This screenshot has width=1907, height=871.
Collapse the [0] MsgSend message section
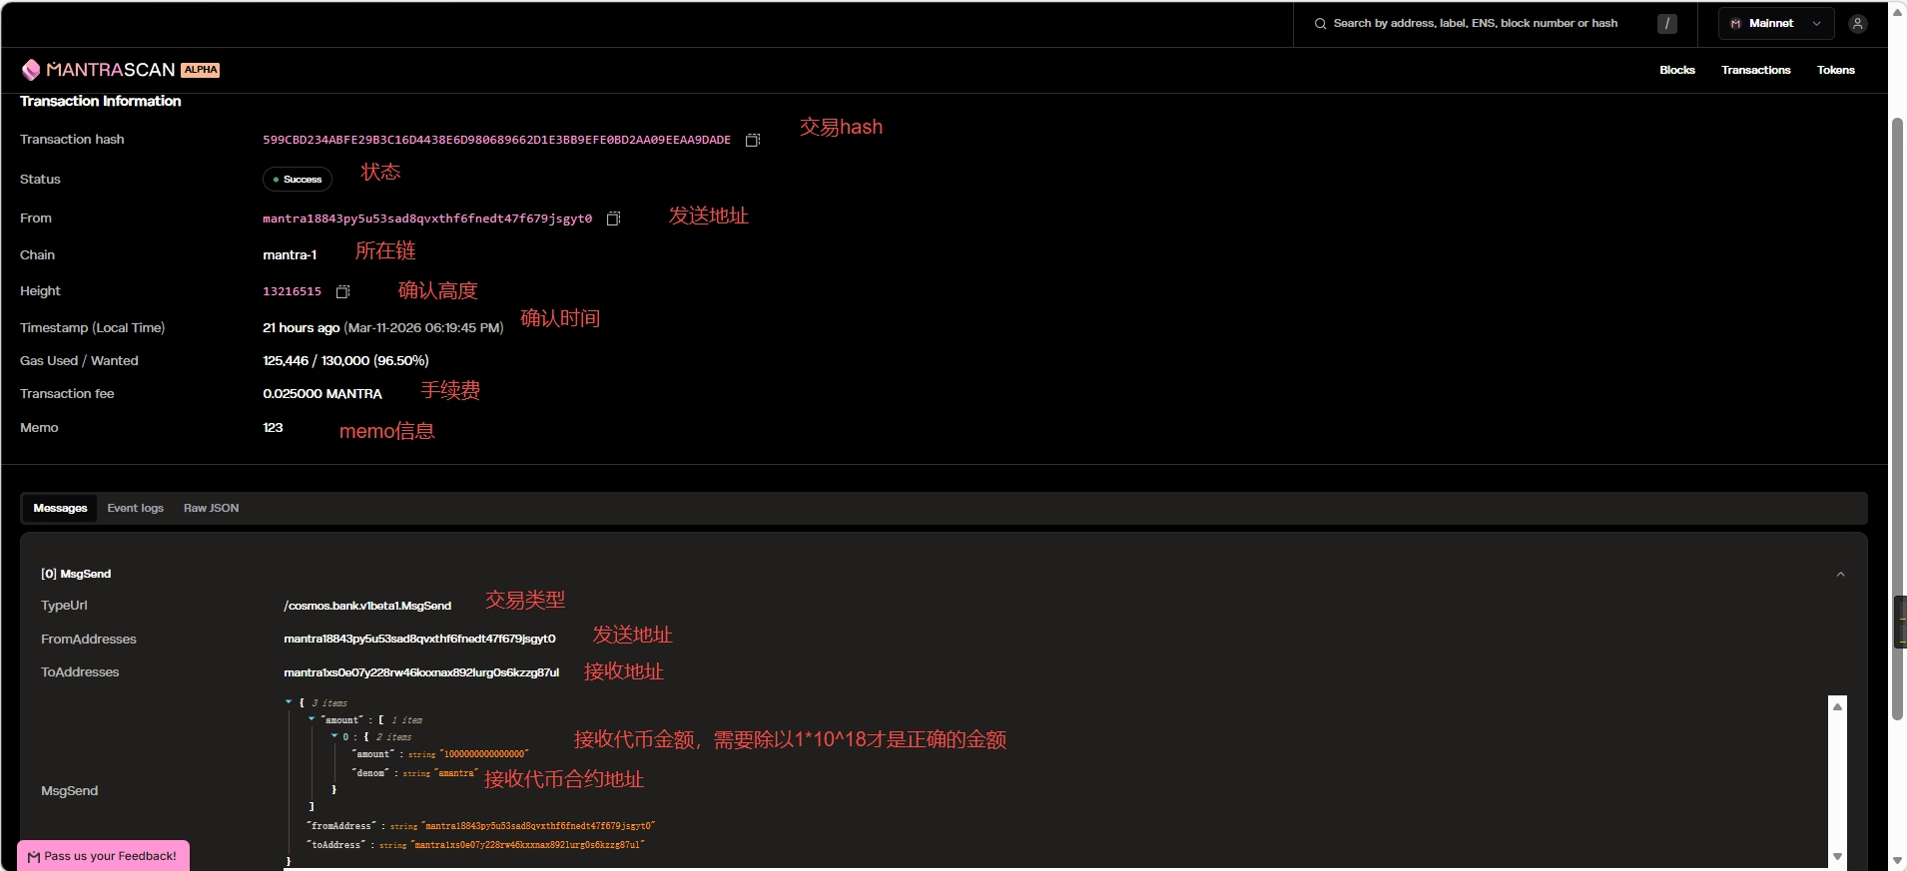[1840, 575]
